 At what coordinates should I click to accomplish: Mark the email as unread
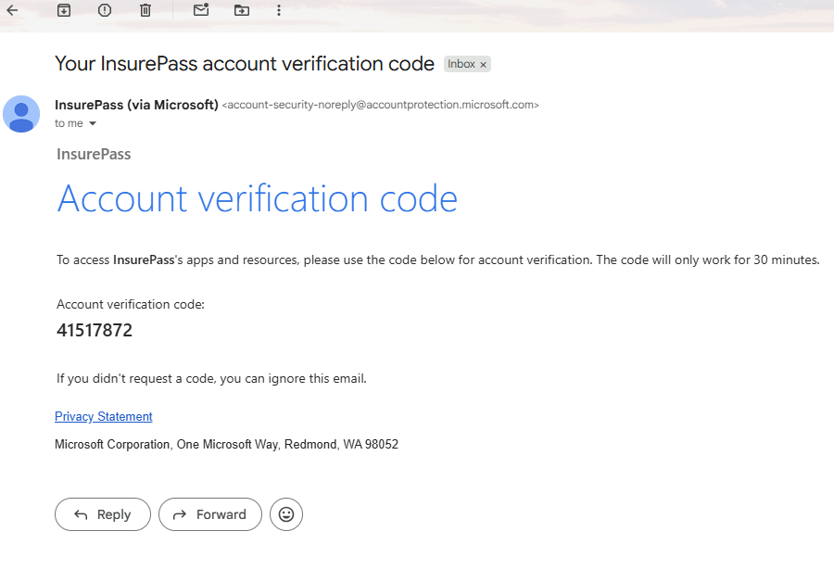201,10
